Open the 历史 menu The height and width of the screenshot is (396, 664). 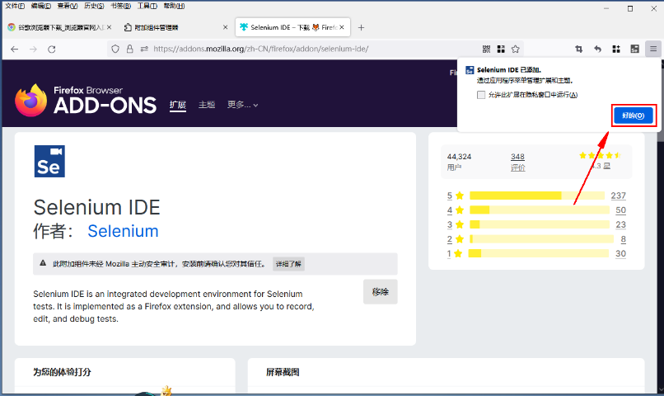click(x=94, y=6)
